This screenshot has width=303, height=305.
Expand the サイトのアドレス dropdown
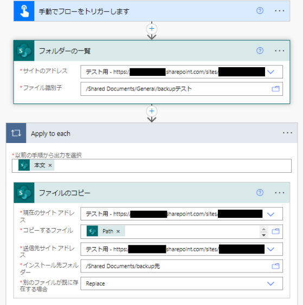(x=270, y=72)
